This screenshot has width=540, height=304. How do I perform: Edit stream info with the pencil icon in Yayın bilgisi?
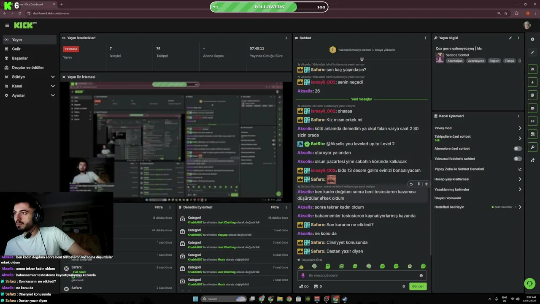point(510,38)
